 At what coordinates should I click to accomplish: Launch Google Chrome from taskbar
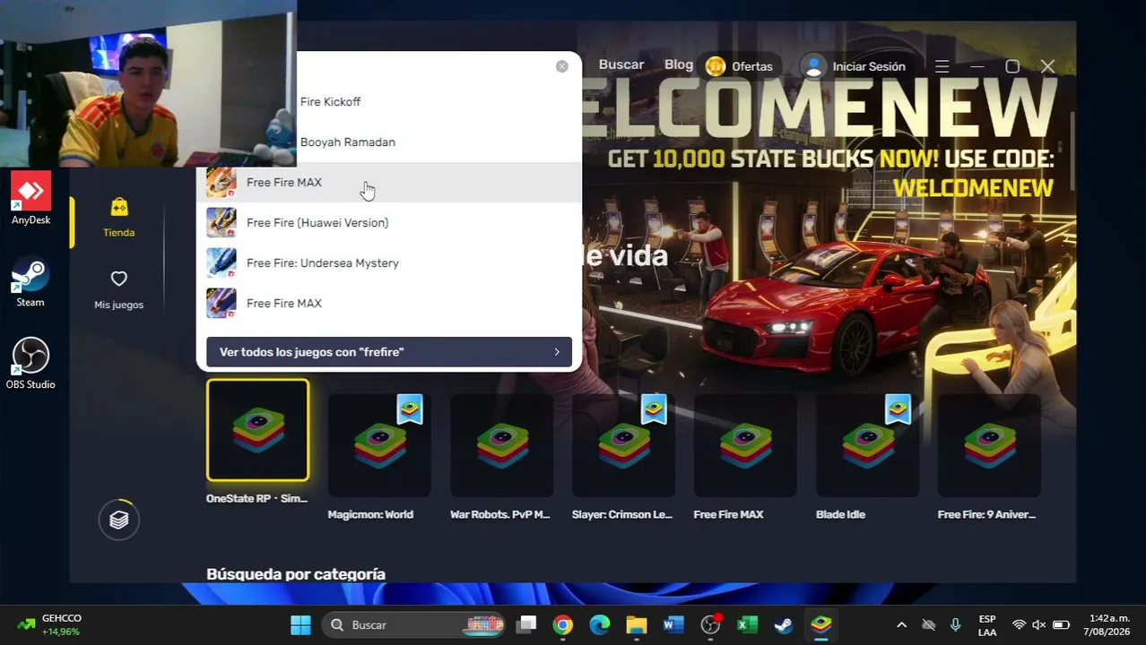563,624
